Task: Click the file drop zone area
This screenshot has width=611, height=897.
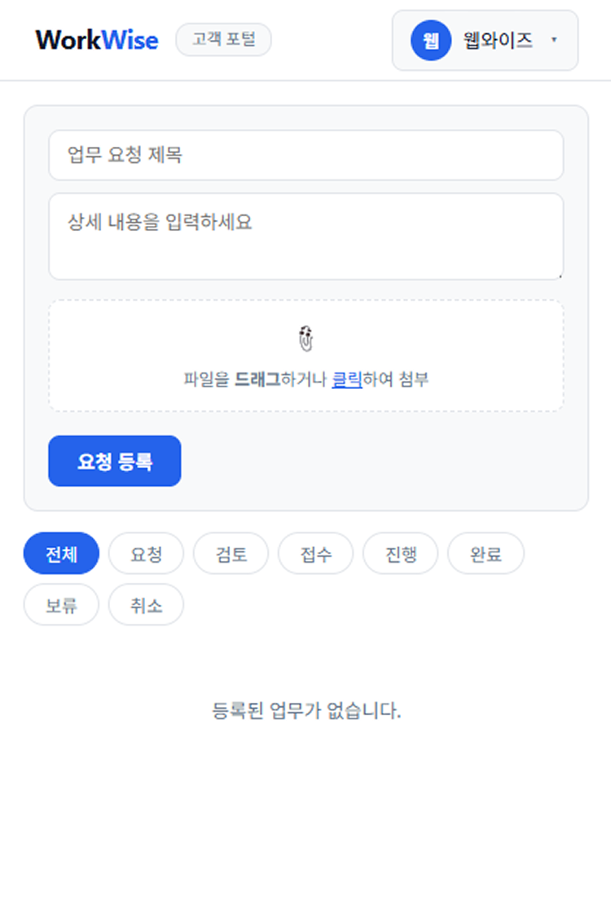Action: [x=305, y=356]
